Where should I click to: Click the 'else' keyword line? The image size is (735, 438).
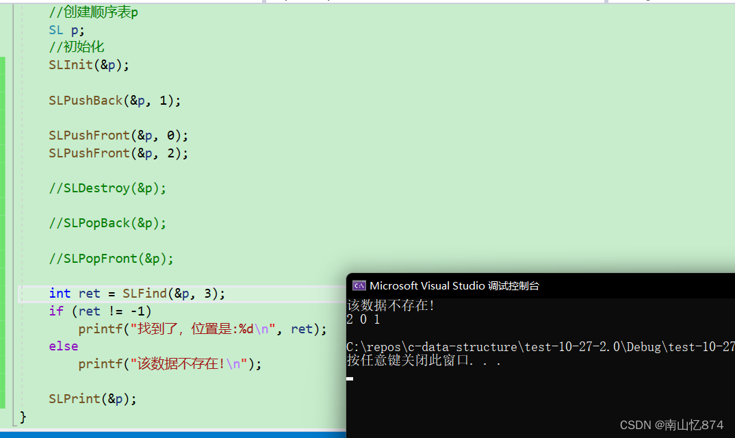[x=63, y=346]
